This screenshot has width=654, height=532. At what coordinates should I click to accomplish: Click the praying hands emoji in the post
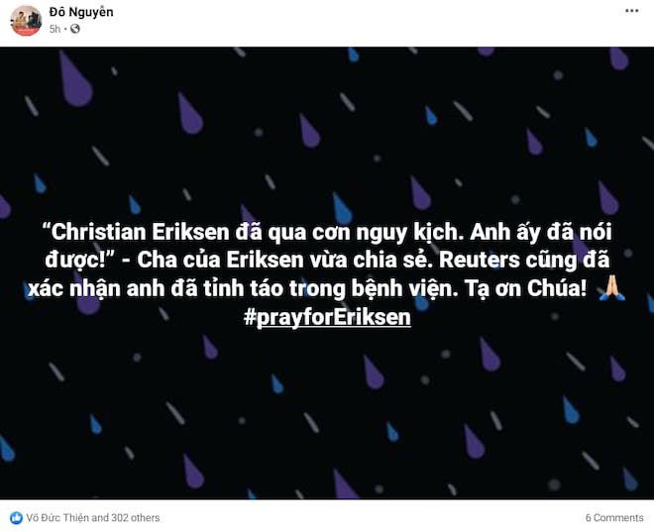tap(611, 288)
